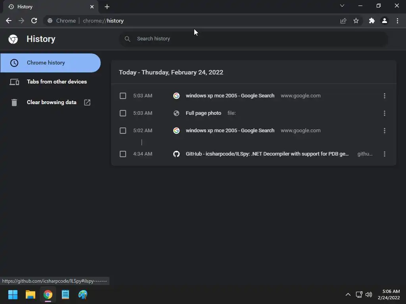Check the 5:02 AM Google Search checkbox
406x304 pixels.
click(123, 131)
